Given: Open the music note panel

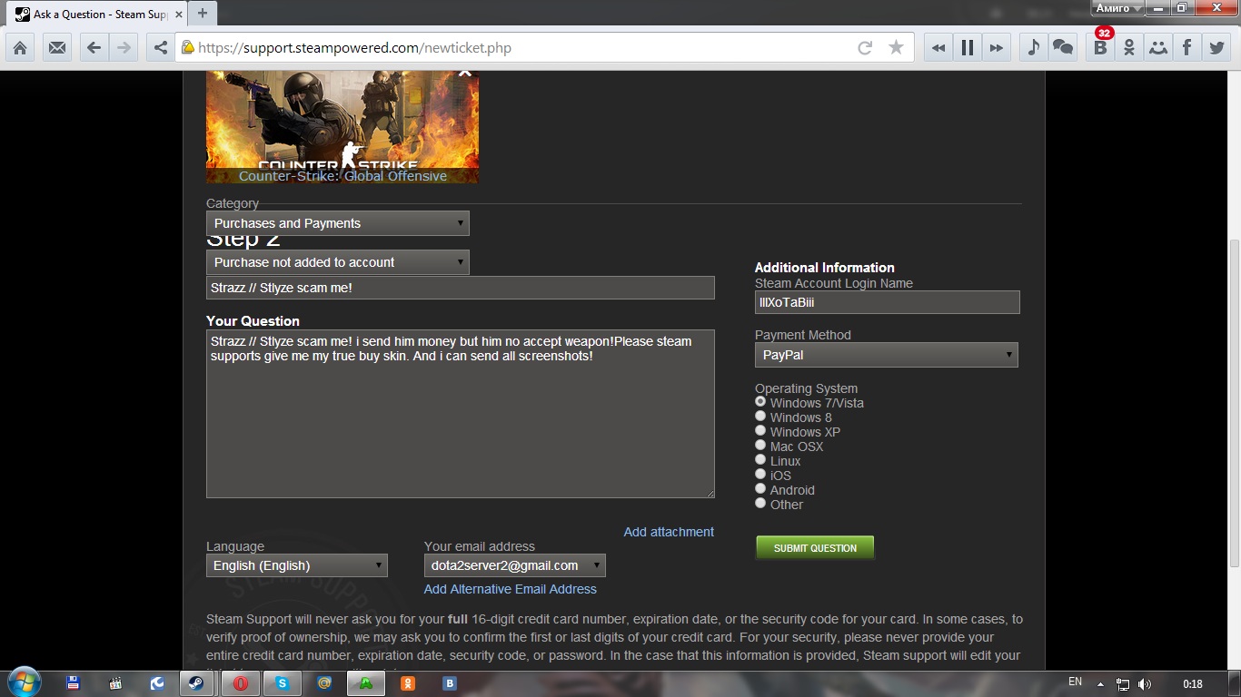Looking at the screenshot, I should click(1033, 48).
